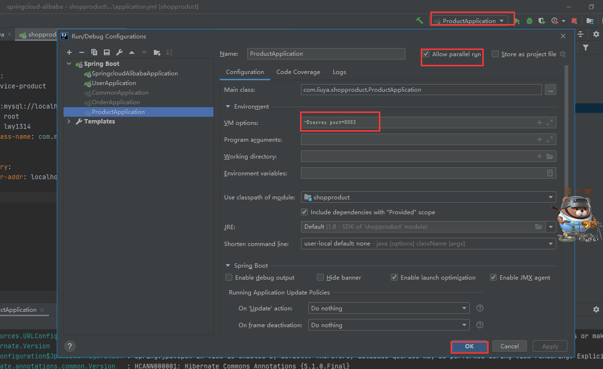Select UserApplication configuration
The width and height of the screenshot is (603, 369).
click(114, 83)
